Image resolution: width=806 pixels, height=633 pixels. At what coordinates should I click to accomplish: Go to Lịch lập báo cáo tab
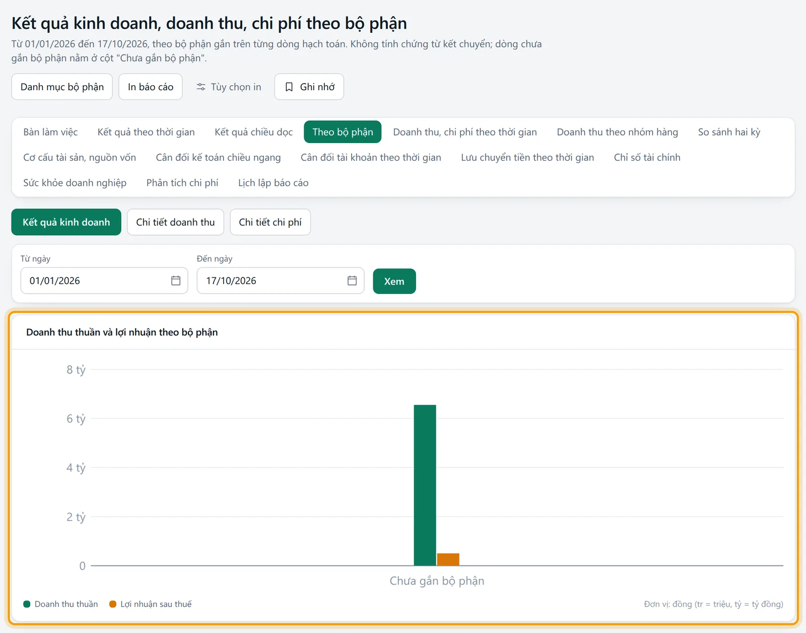(x=273, y=183)
